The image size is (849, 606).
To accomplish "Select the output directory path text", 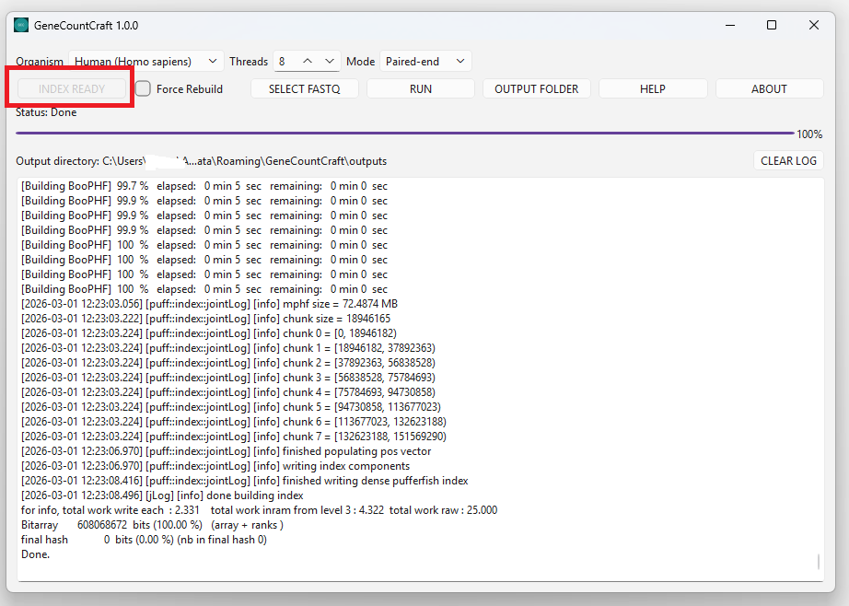I will click(x=201, y=160).
